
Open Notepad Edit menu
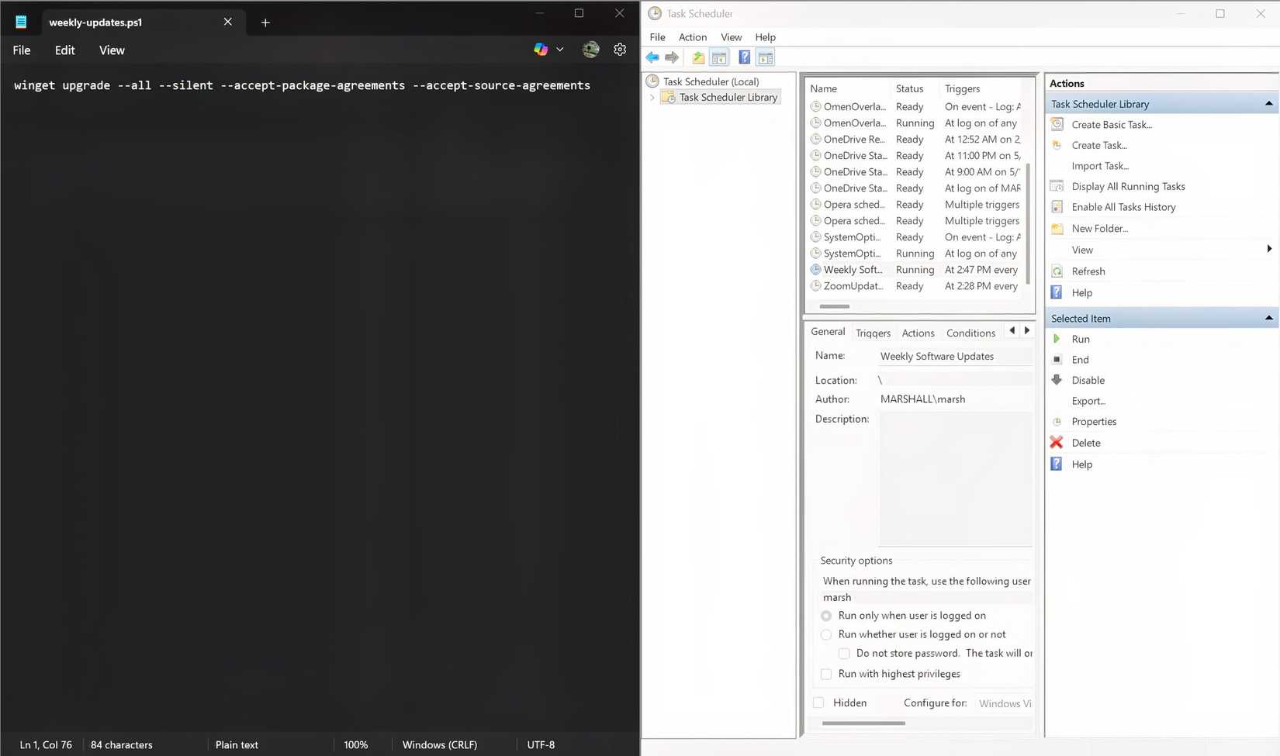[x=65, y=50]
